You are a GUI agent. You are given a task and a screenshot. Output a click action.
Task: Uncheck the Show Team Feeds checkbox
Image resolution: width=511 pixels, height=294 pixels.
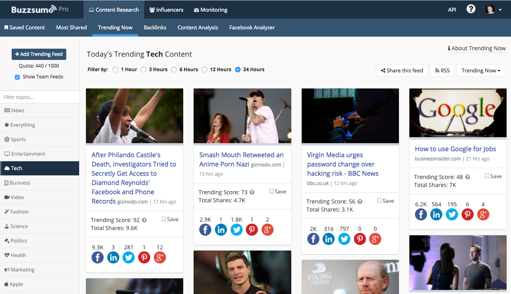[17, 77]
